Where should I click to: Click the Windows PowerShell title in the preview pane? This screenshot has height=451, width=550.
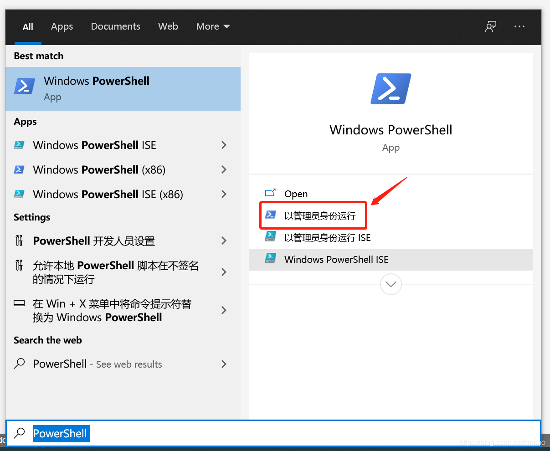tap(391, 130)
